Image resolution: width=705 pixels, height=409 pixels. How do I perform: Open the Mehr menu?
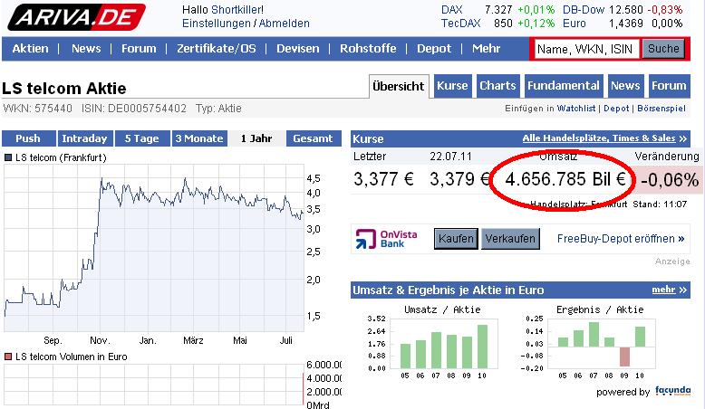[x=486, y=49]
